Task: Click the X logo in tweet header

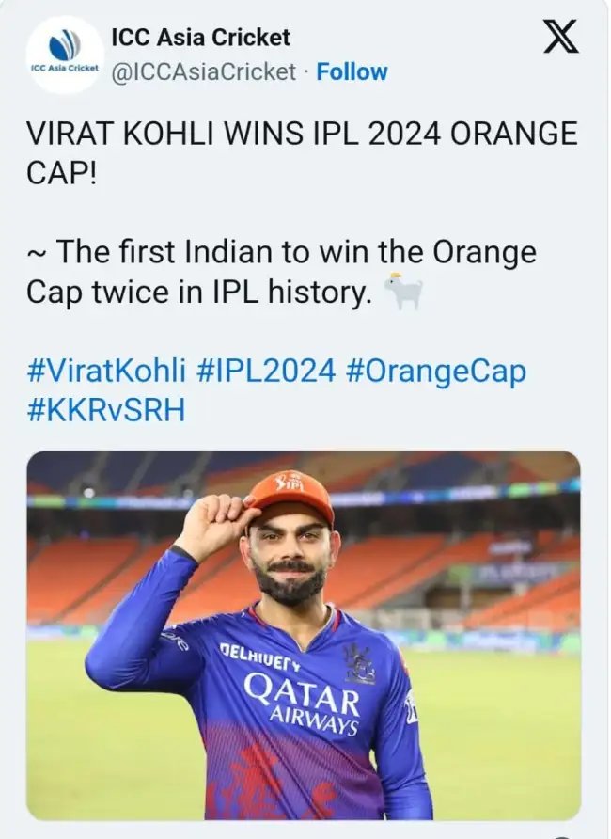Action: click(561, 37)
